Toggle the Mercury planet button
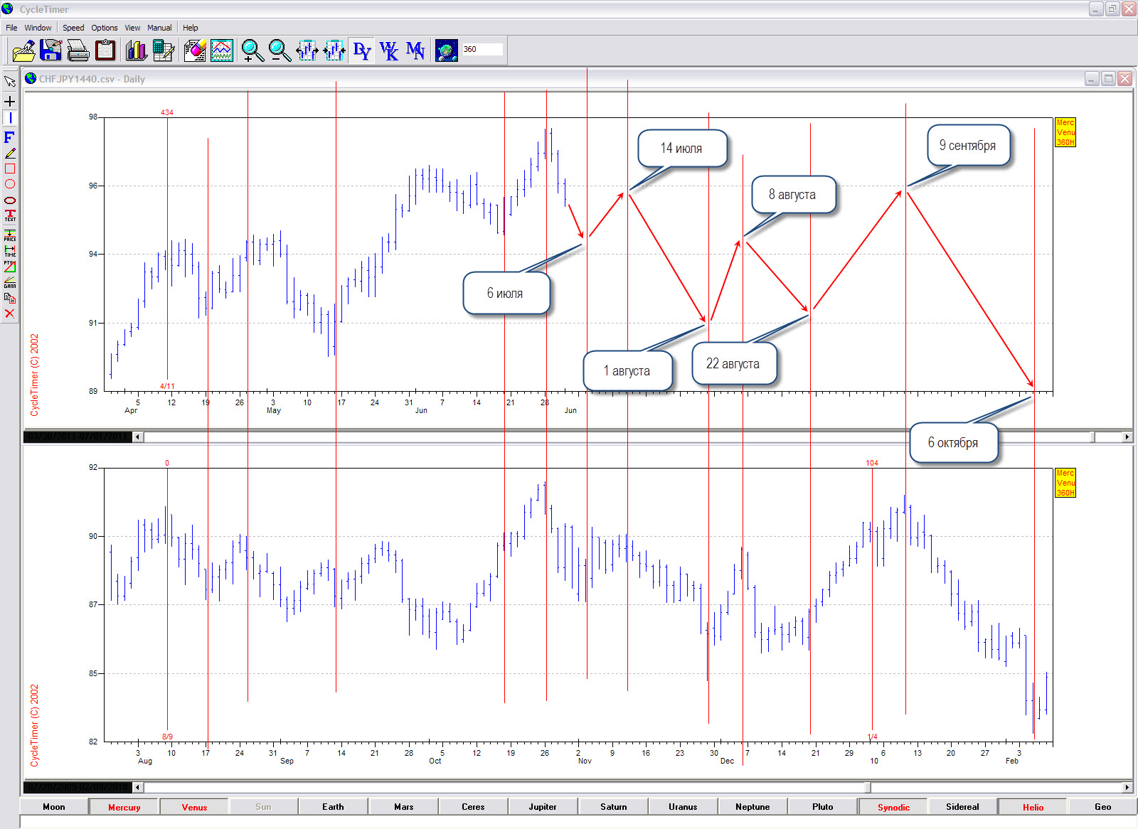This screenshot has width=1138, height=829. pyautogui.click(x=124, y=807)
